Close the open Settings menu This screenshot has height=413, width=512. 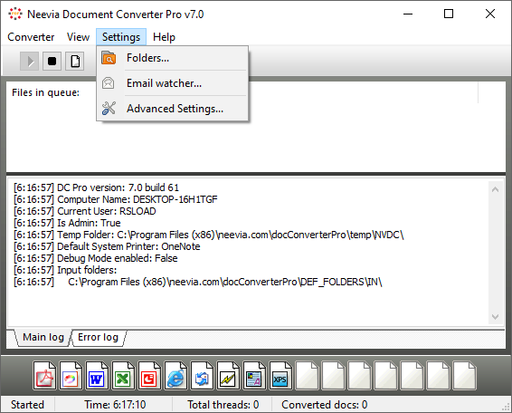coord(121,37)
